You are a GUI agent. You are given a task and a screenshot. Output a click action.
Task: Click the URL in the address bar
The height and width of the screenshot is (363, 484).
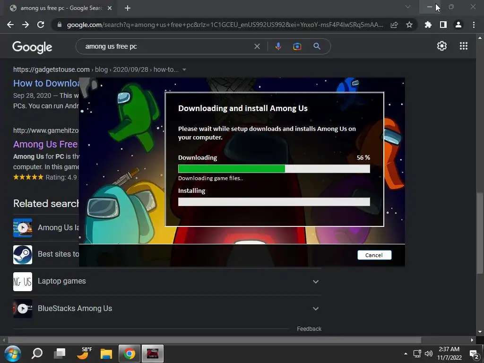pyautogui.click(x=225, y=25)
